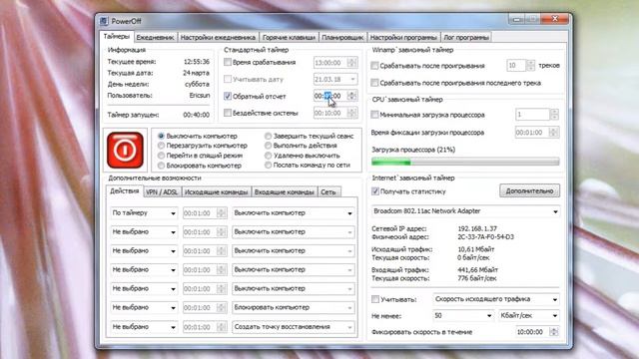Click the Загрузка процессора progress bar
Viewport: 639px width, 359px height.
[465, 162]
